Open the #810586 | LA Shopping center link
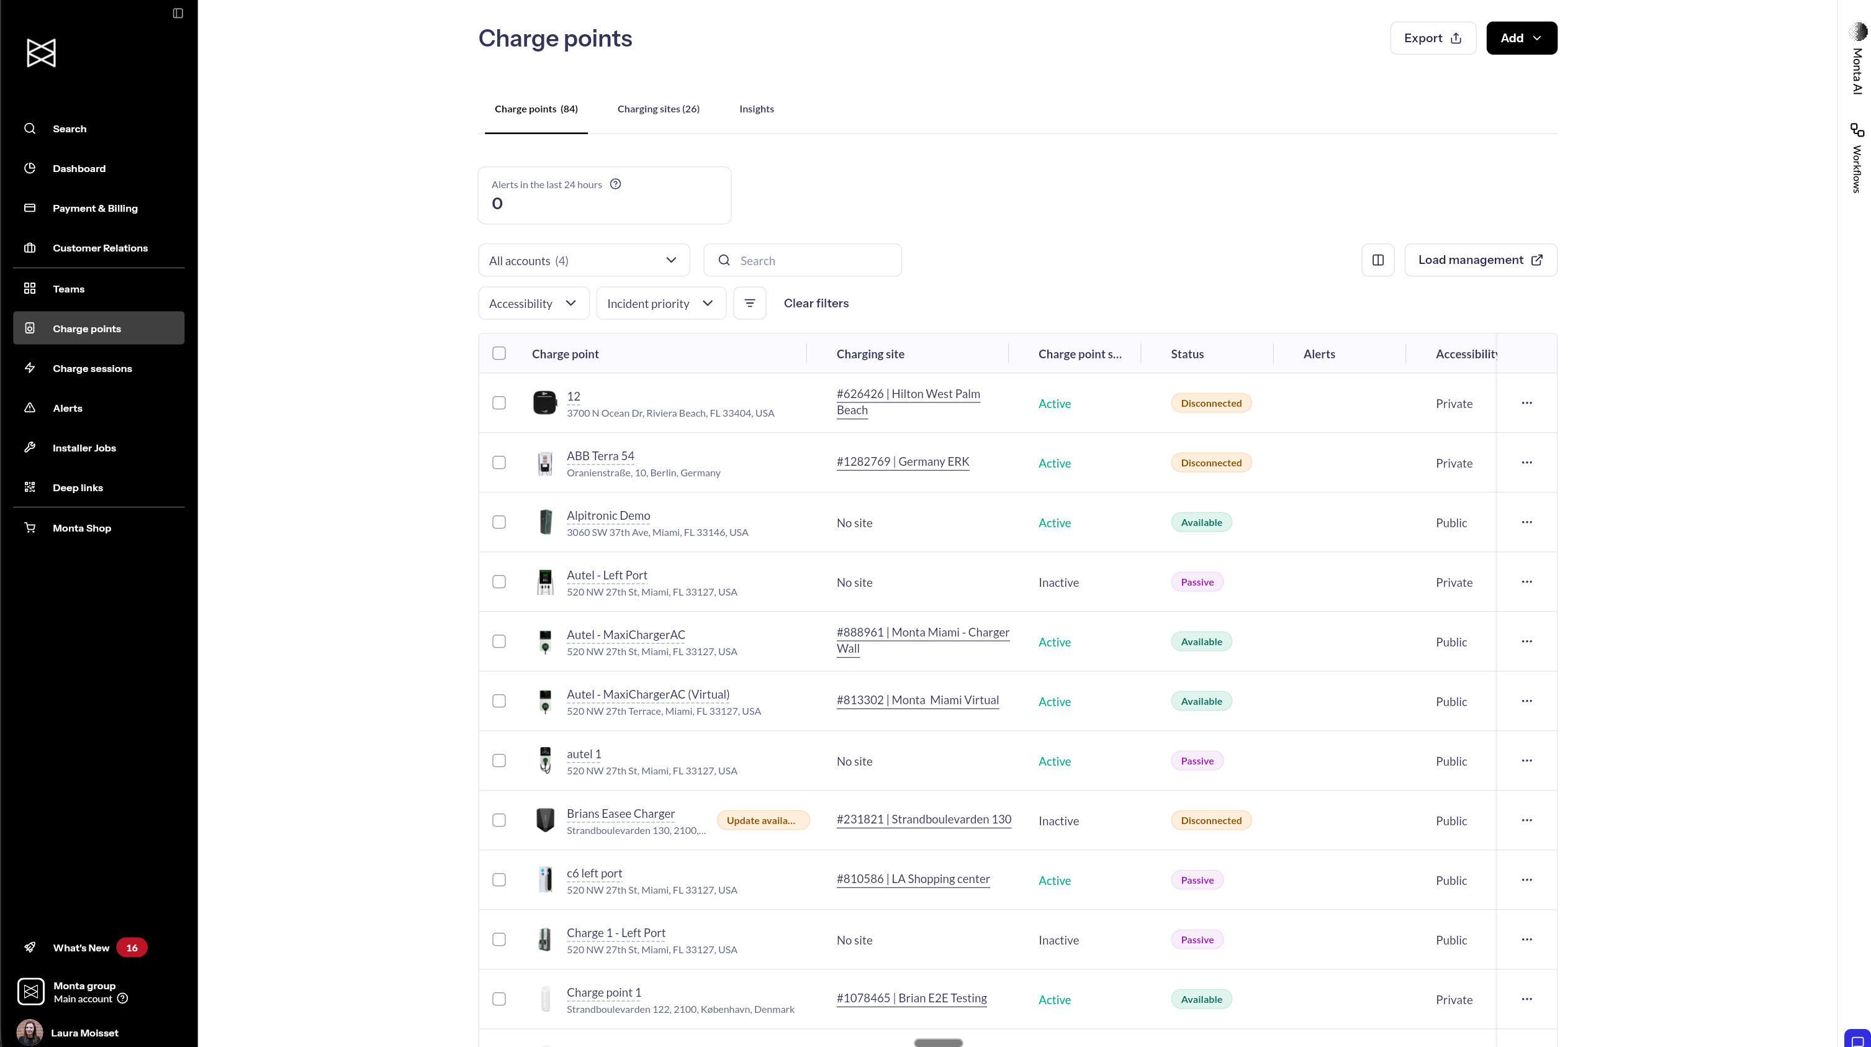This screenshot has height=1047, width=1871. coord(913,879)
